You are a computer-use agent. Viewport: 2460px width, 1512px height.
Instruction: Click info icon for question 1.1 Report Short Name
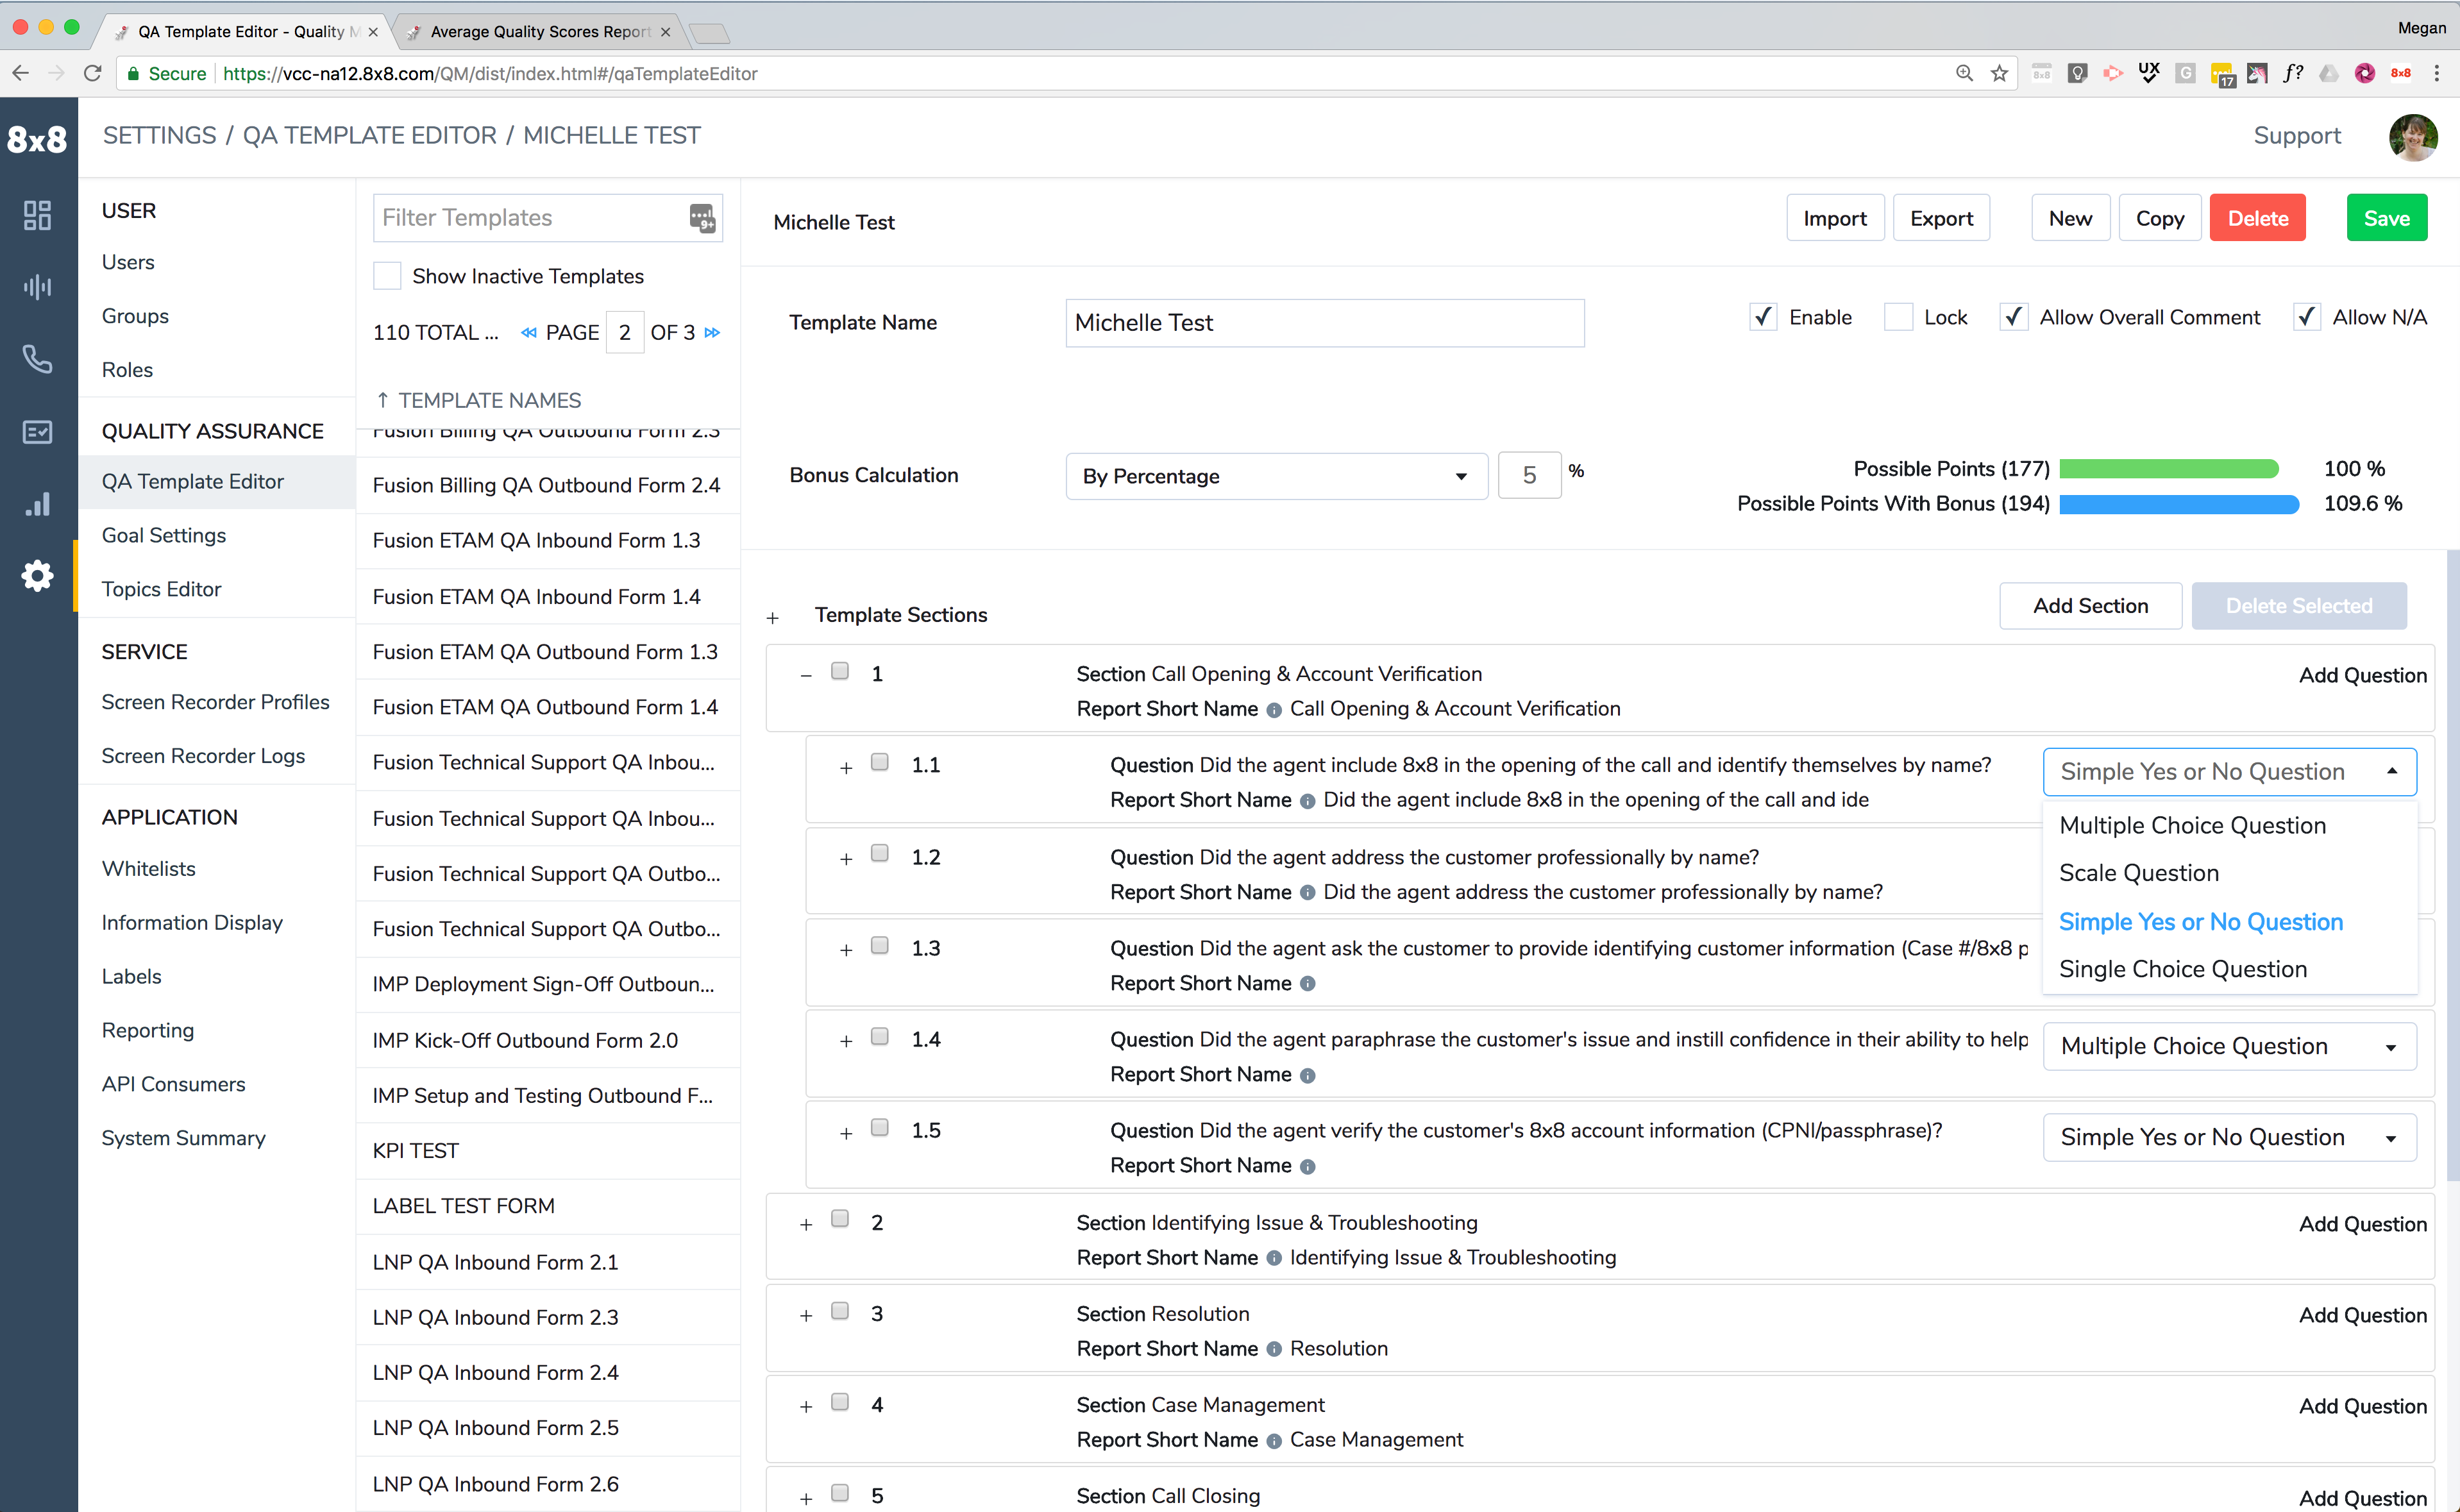click(1307, 801)
